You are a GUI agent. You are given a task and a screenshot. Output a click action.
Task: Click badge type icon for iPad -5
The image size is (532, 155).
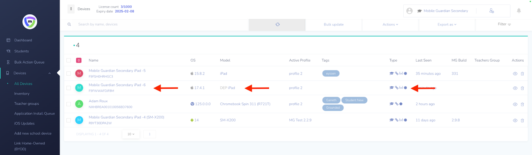coord(405,74)
